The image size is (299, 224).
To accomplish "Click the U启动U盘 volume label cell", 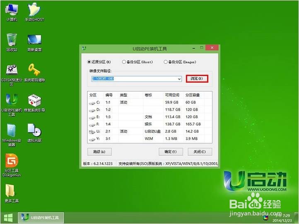I will pyautogui.click(x=152, y=131).
